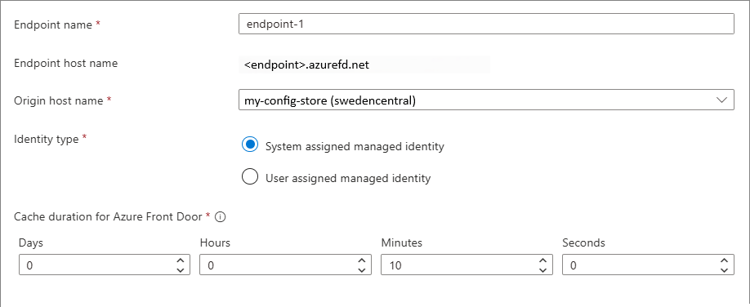Decrease the Minutes value
The height and width of the screenshot is (307, 750).
pos(542,269)
